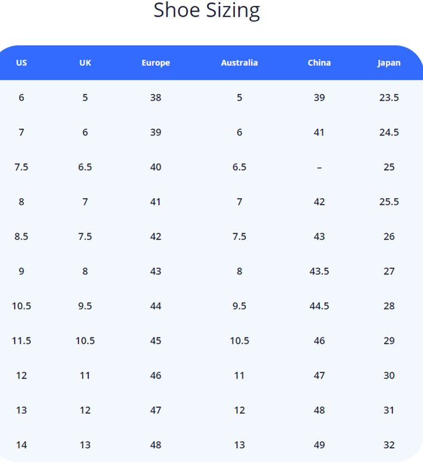Select Japan size 32 cell
Viewport: 423px width, 473px height.
(x=389, y=445)
